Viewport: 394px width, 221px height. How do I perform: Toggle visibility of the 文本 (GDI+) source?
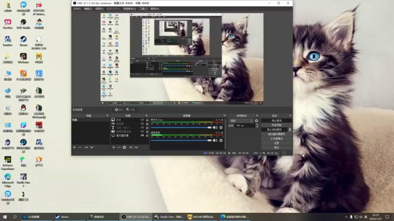142,128
